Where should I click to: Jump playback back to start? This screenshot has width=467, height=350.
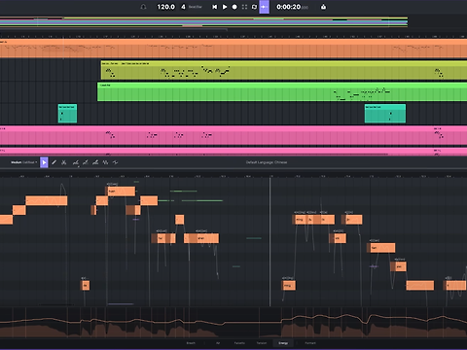(x=214, y=7)
